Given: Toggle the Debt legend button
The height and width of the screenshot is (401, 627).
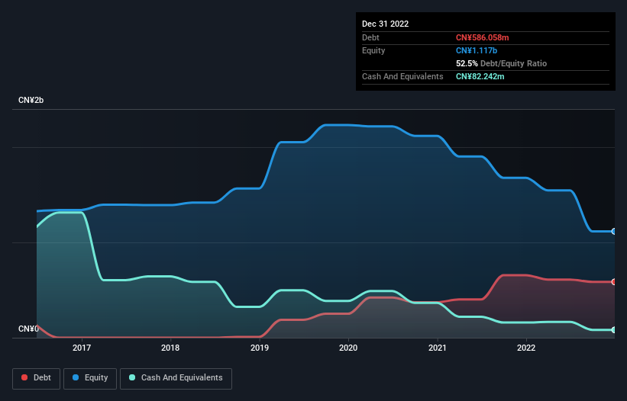Looking at the screenshot, I should click(x=37, y=378).
